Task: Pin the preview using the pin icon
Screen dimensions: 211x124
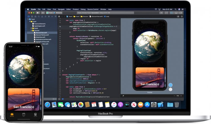Action: click(123, 96)
